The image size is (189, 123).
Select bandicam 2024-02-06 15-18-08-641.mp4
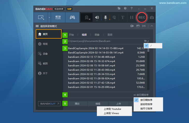(x=92, y=66)
